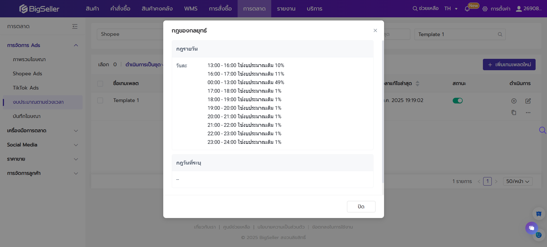Image resolution: width=547 pixels, height=247 pixels.
Task: Click the กฎรายวัน section header
Action: pyautogui.click(x=273, y=49)
